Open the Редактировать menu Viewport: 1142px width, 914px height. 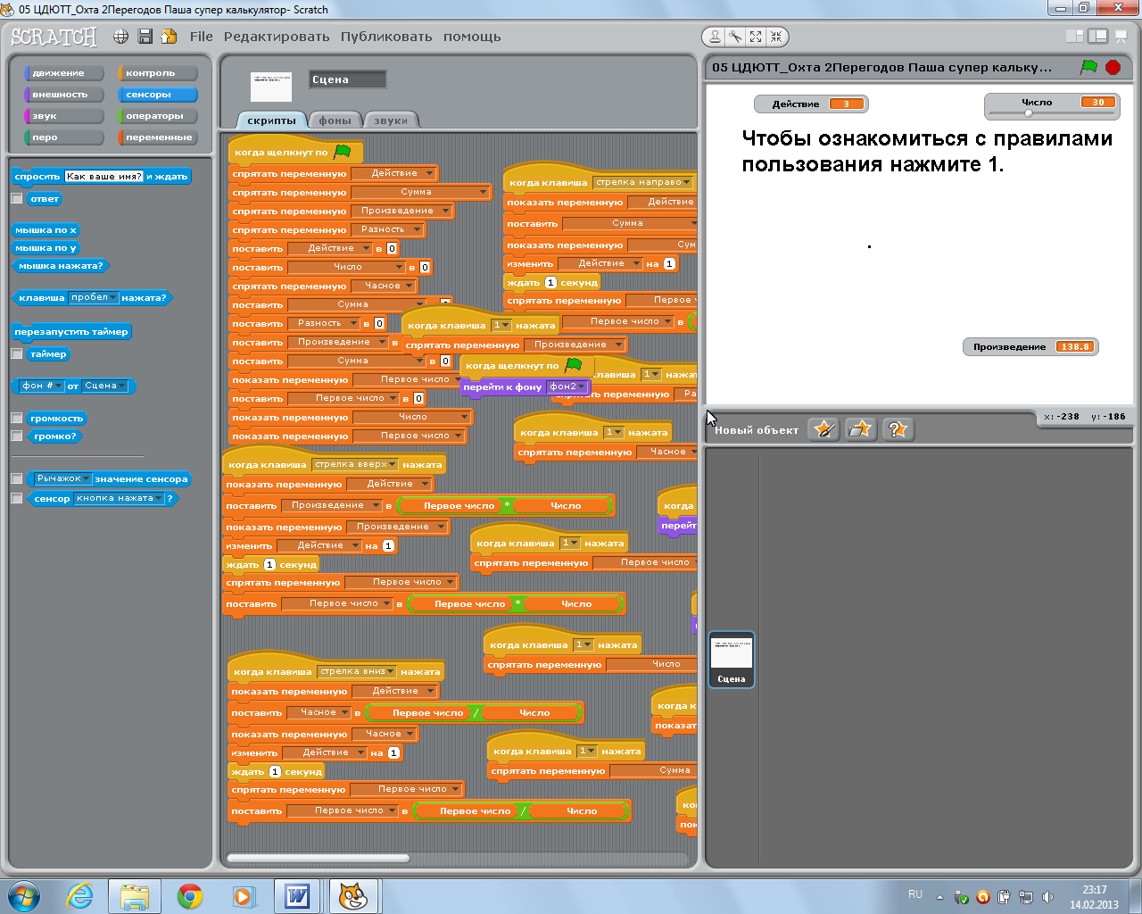click(x=277, y=37)
